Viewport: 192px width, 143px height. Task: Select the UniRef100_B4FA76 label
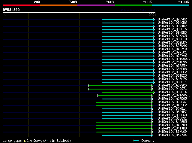click(172, 79)
